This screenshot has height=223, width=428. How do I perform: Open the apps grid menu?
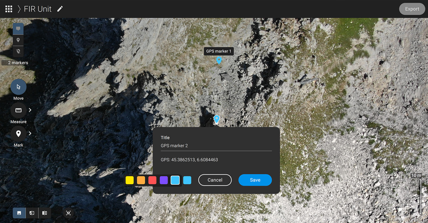pyautogui.click(x=9, y=9)
